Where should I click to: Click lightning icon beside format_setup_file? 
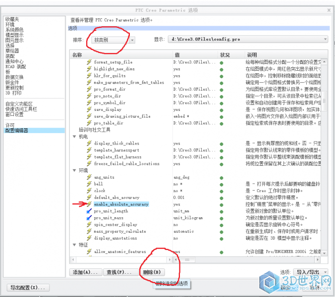click(x=89, y=62)
